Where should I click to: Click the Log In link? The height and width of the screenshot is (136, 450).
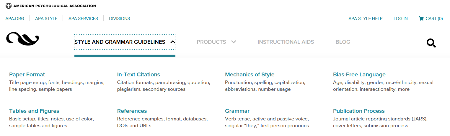click(x=400, y=19)
